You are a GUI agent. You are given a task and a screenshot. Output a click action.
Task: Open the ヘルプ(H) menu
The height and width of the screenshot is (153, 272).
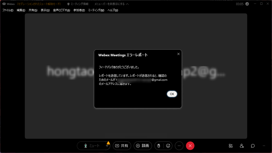tap(113, 10)
